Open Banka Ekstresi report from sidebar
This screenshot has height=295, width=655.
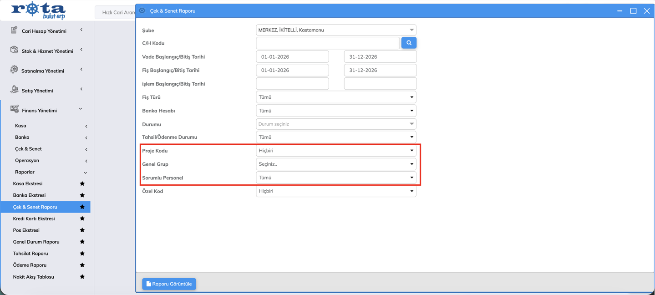pos(29,195)
